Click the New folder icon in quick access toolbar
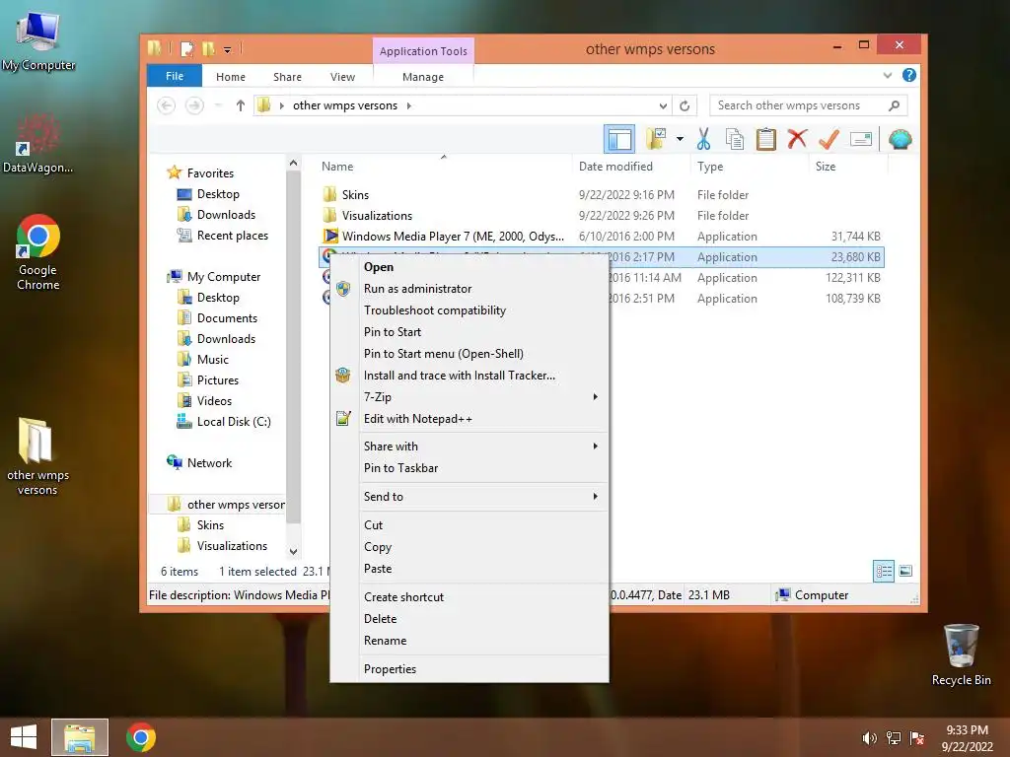The image size is (1010, 757). click(x=208, y=49)
